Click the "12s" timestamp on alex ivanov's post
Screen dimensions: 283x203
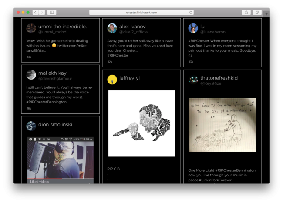click(x=110, y=62)
